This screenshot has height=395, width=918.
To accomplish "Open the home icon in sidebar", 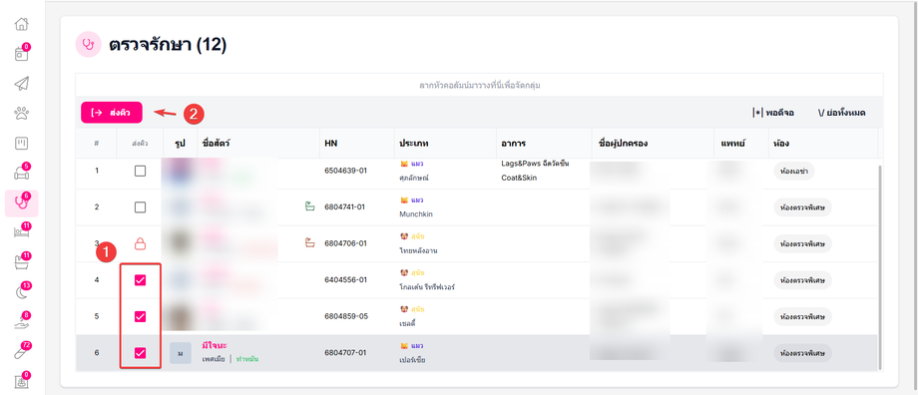I will tap(21, 25).
